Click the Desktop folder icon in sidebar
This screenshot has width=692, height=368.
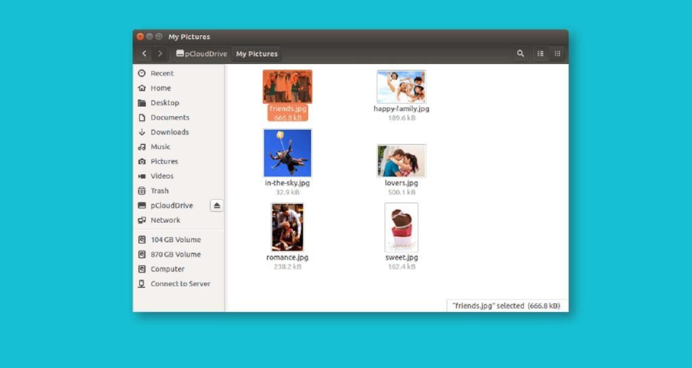(x=142, y=103)
